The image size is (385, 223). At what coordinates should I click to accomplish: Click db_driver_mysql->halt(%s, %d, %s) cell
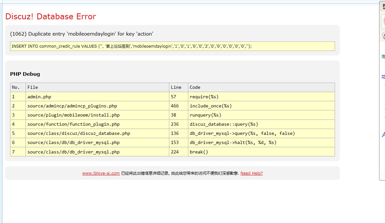point(261,143)
